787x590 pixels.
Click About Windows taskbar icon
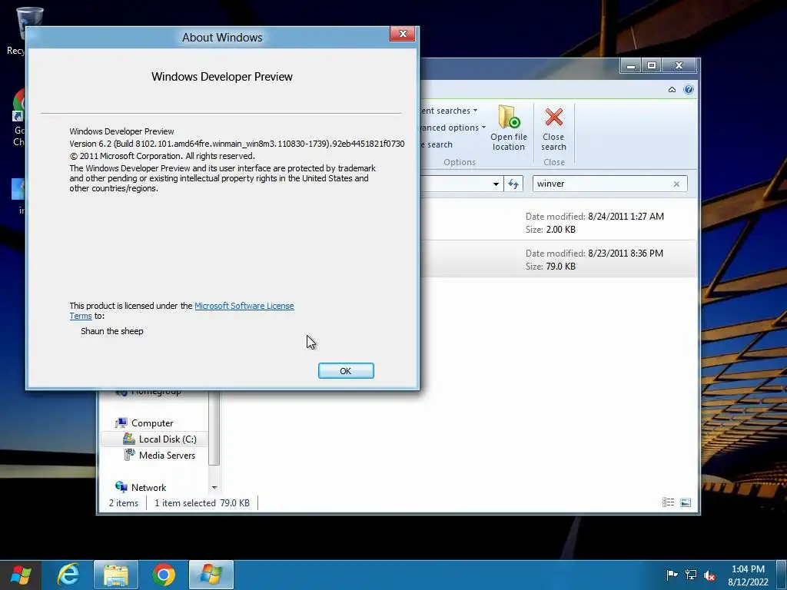click(x=211, y=575)
